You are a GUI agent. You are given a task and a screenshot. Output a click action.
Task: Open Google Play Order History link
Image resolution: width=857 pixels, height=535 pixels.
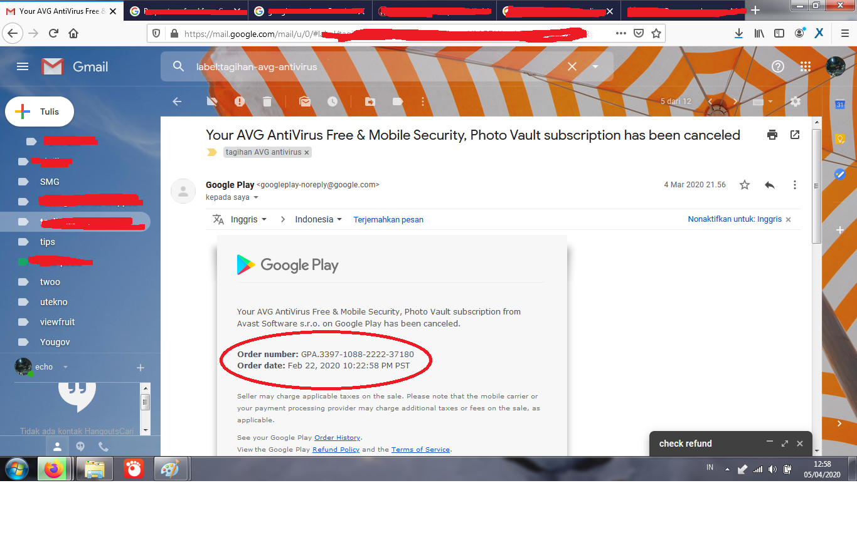(338, 437)
